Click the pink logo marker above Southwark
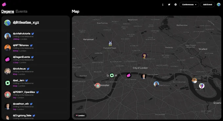Screen dimensions: 223x121 click(x=129, y=76)
